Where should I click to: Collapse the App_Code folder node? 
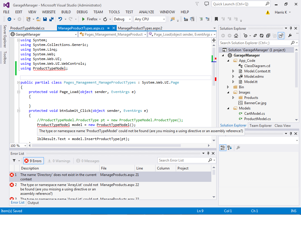228,61
